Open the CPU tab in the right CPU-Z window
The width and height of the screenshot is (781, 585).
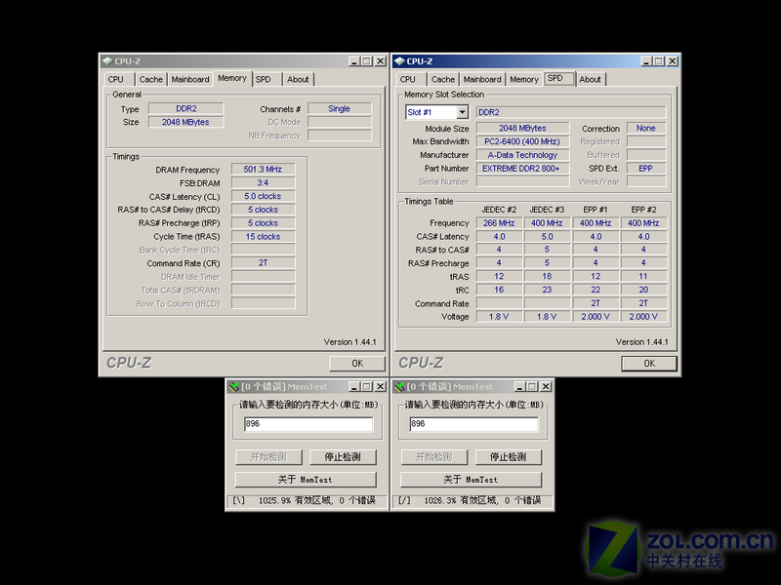(x=410, y=79)
